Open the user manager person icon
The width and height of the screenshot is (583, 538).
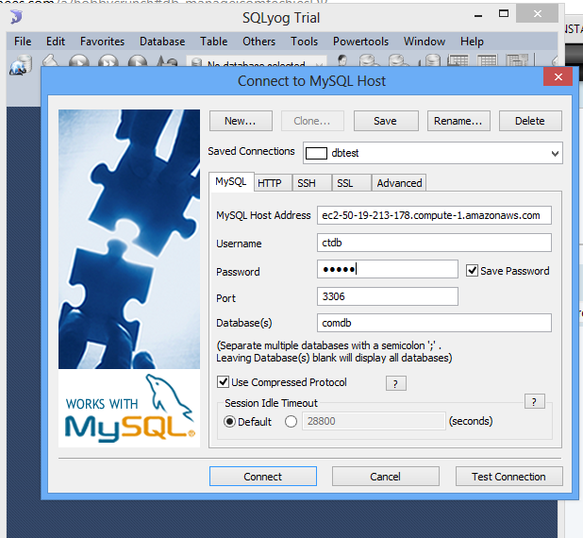[342, 60]
